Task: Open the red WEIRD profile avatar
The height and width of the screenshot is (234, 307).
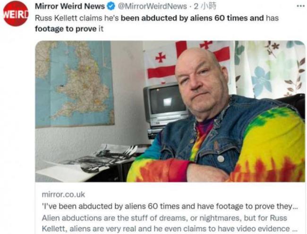Action: tap(16, 14)
